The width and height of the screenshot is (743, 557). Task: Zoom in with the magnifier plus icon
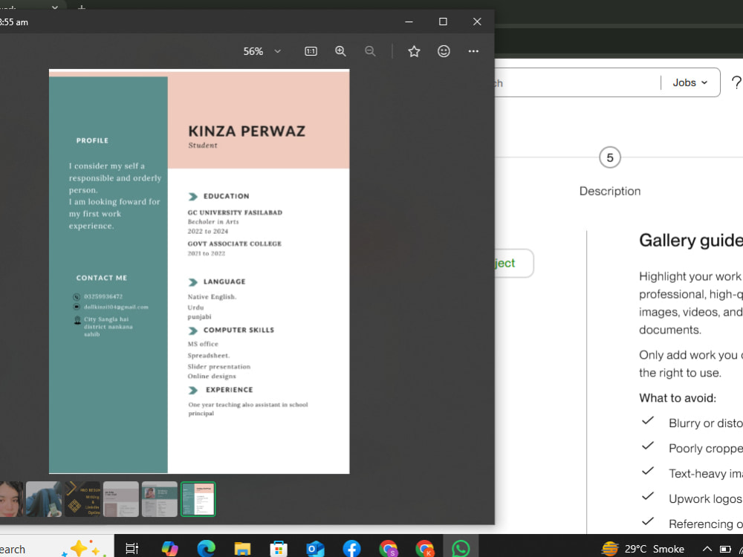(x=341, y=51)
